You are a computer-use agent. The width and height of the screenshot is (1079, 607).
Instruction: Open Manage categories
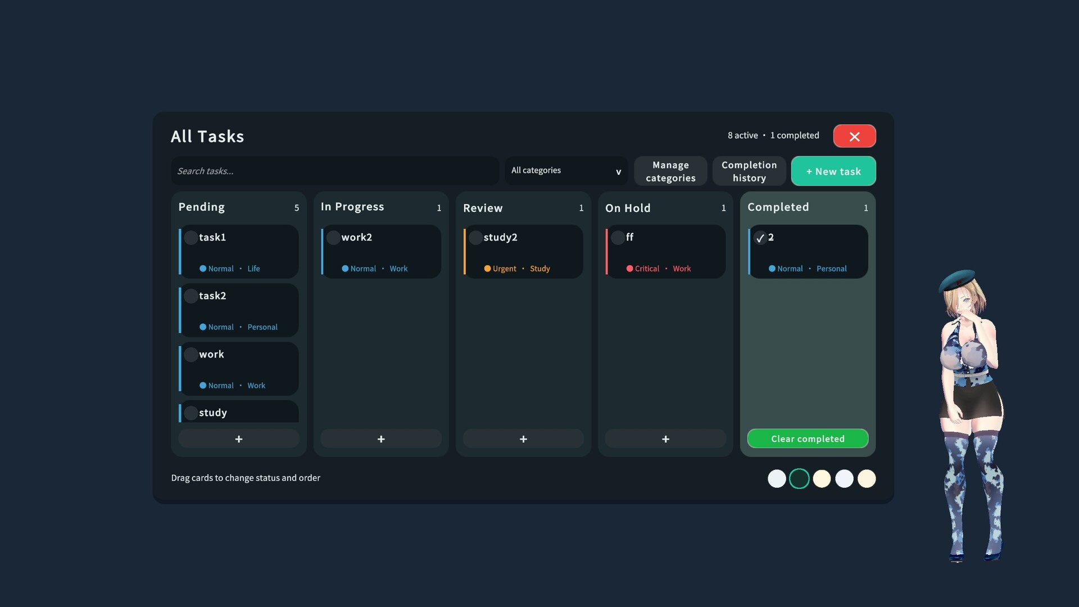pos(670,171)
